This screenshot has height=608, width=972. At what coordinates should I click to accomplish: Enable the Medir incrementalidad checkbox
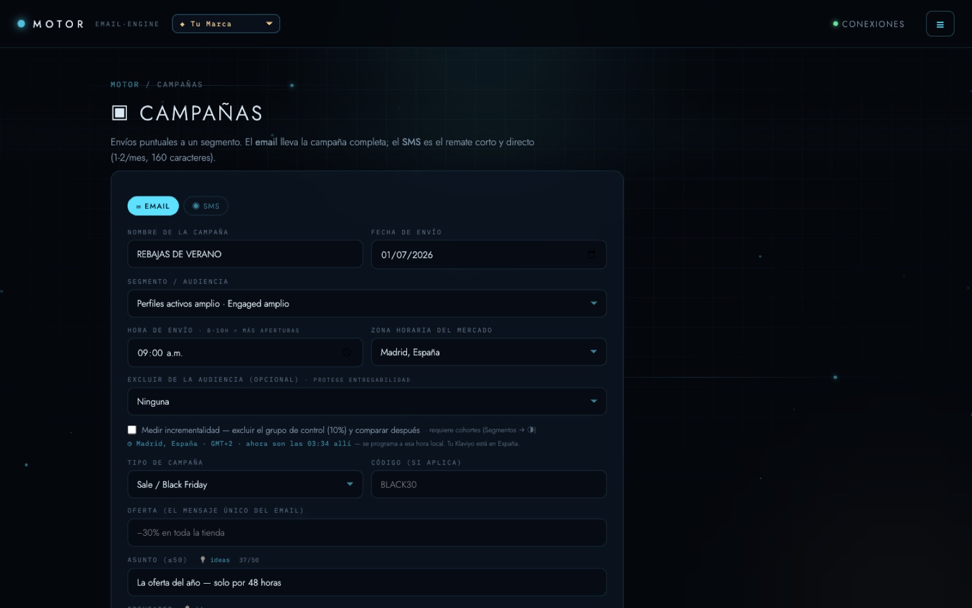(132, 430)
